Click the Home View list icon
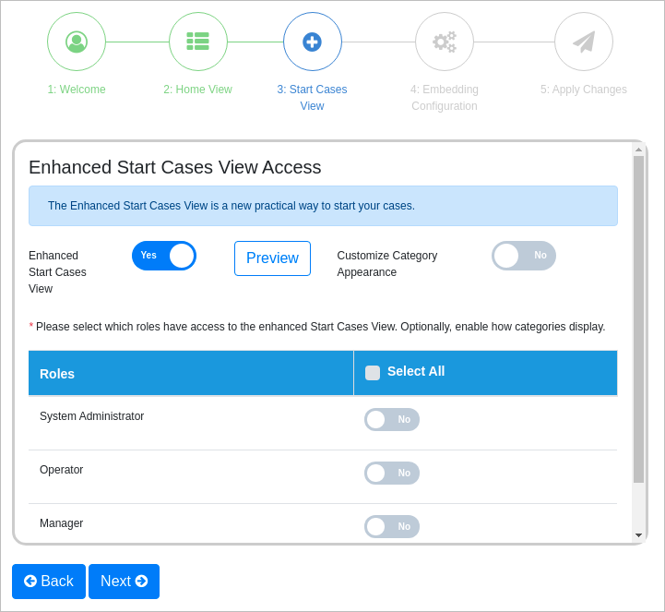This screenshot has height=612, width=665. (x=198, y=42)
